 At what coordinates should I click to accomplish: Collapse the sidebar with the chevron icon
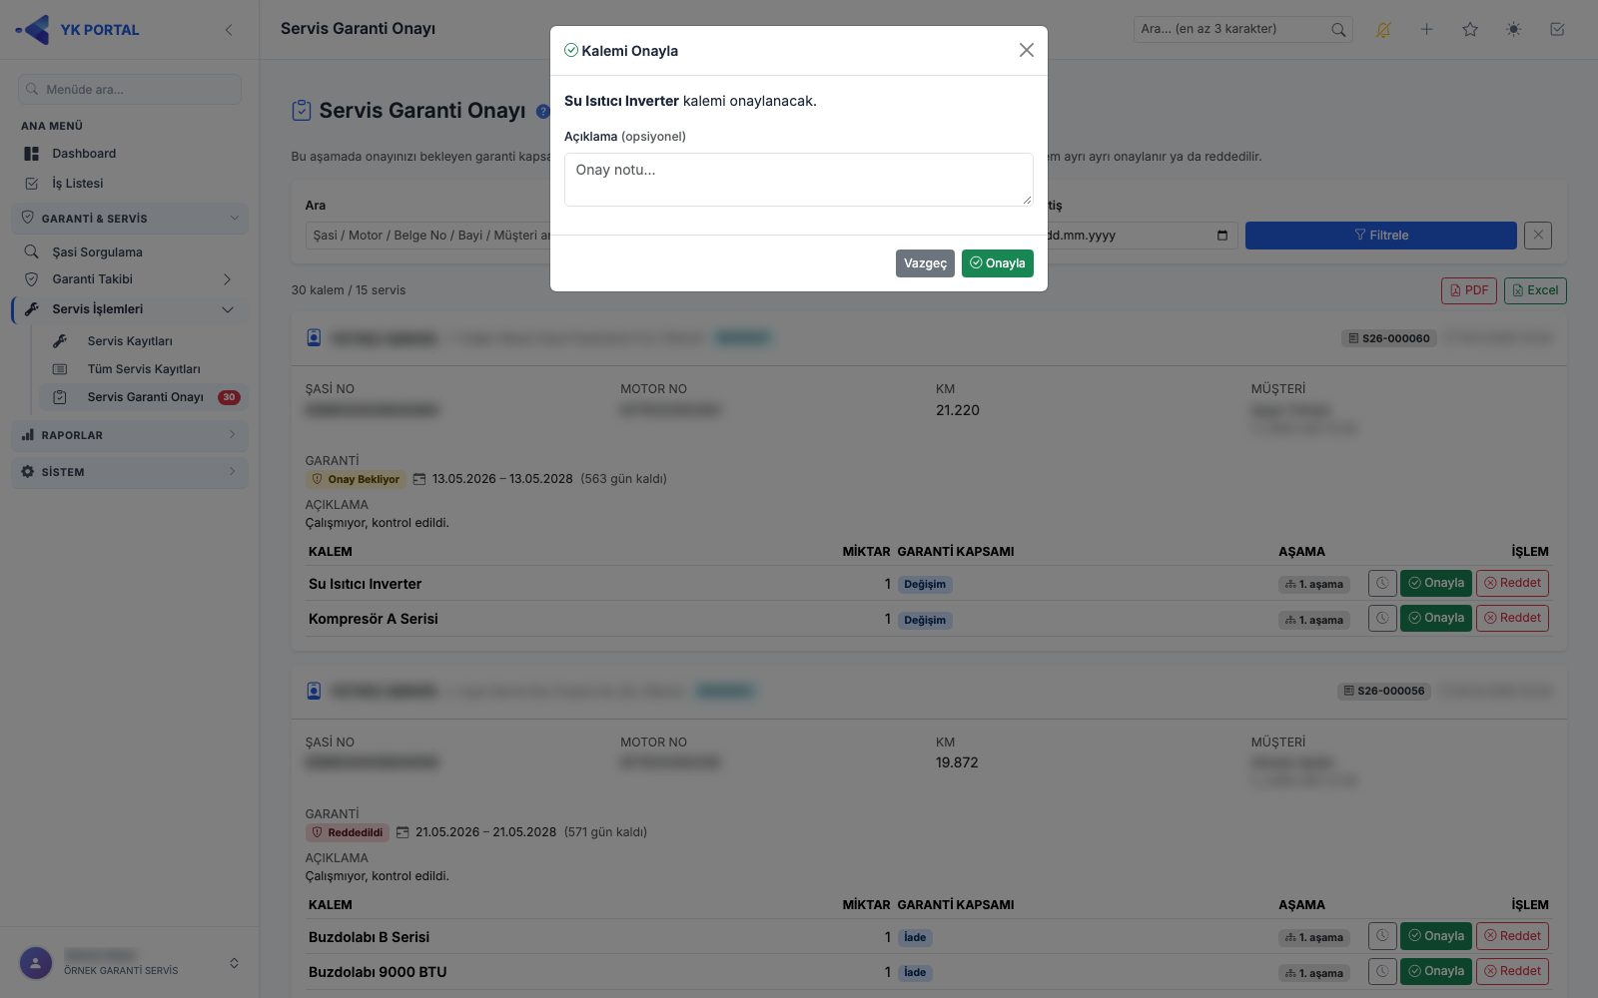[x=229, y=30]
